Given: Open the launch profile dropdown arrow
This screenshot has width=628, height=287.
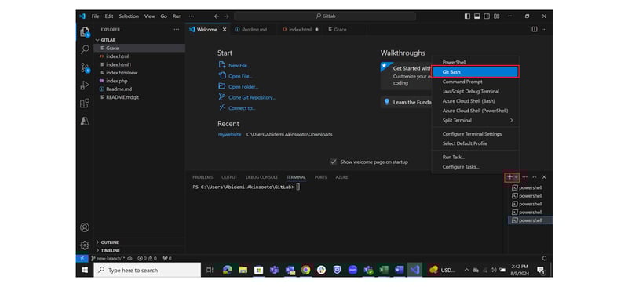Looking at the screenshot, I should pos(517,177).
